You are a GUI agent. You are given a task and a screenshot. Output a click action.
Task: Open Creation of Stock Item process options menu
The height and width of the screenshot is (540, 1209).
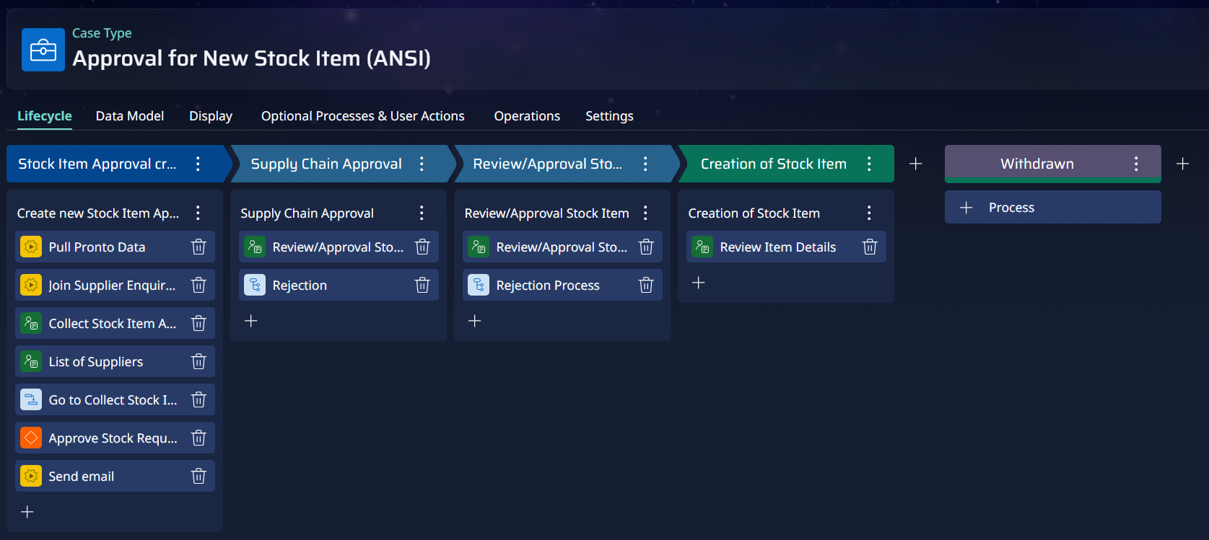(x=870, y=213)
